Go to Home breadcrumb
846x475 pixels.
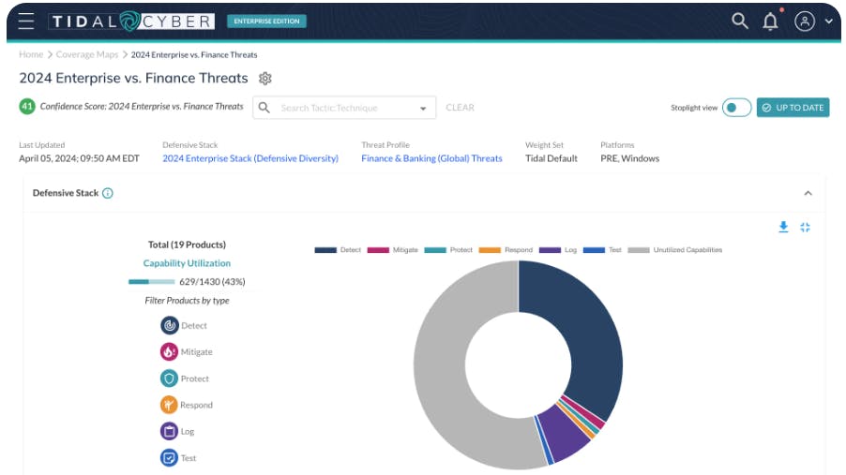click(31, 55)
